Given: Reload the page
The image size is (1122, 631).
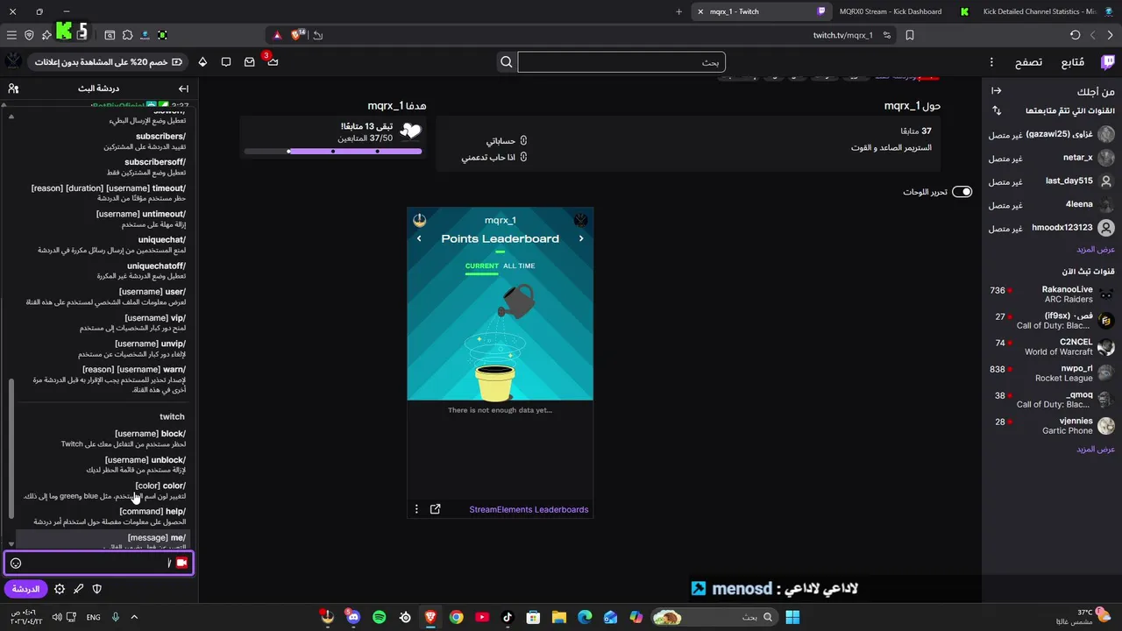Looking at the screenshot, I should 1075,35.
